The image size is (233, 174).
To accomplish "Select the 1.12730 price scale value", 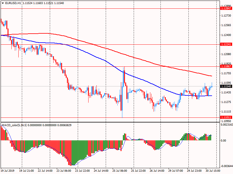I will [226, 16].
